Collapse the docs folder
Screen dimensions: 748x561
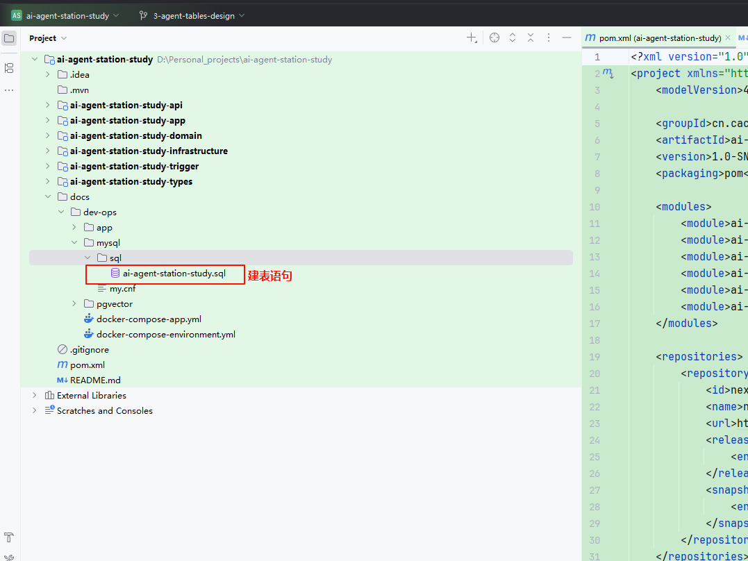click(x=48, y=197)
